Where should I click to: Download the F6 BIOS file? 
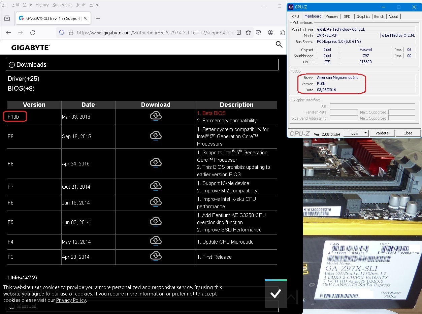click(156, 202)
